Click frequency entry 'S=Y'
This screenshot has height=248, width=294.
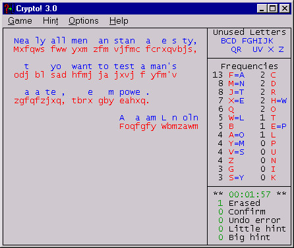[237, 178]
